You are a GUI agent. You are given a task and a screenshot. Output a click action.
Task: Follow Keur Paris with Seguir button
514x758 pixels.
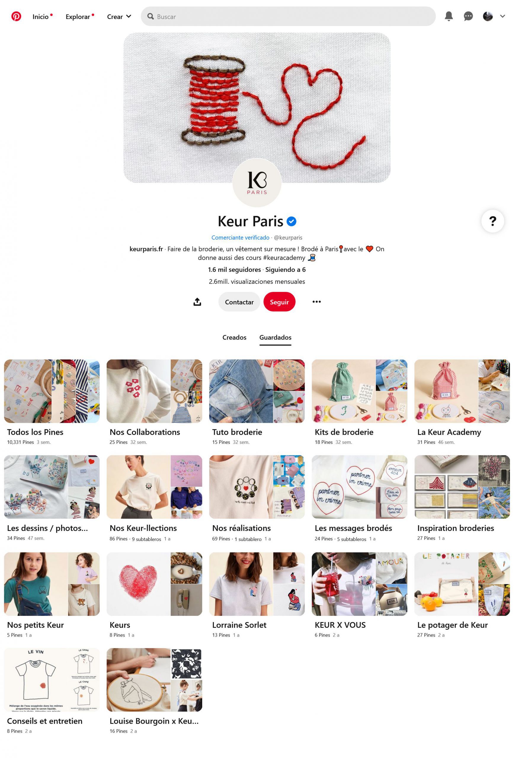pyautogui.click(x=279, y=302)
